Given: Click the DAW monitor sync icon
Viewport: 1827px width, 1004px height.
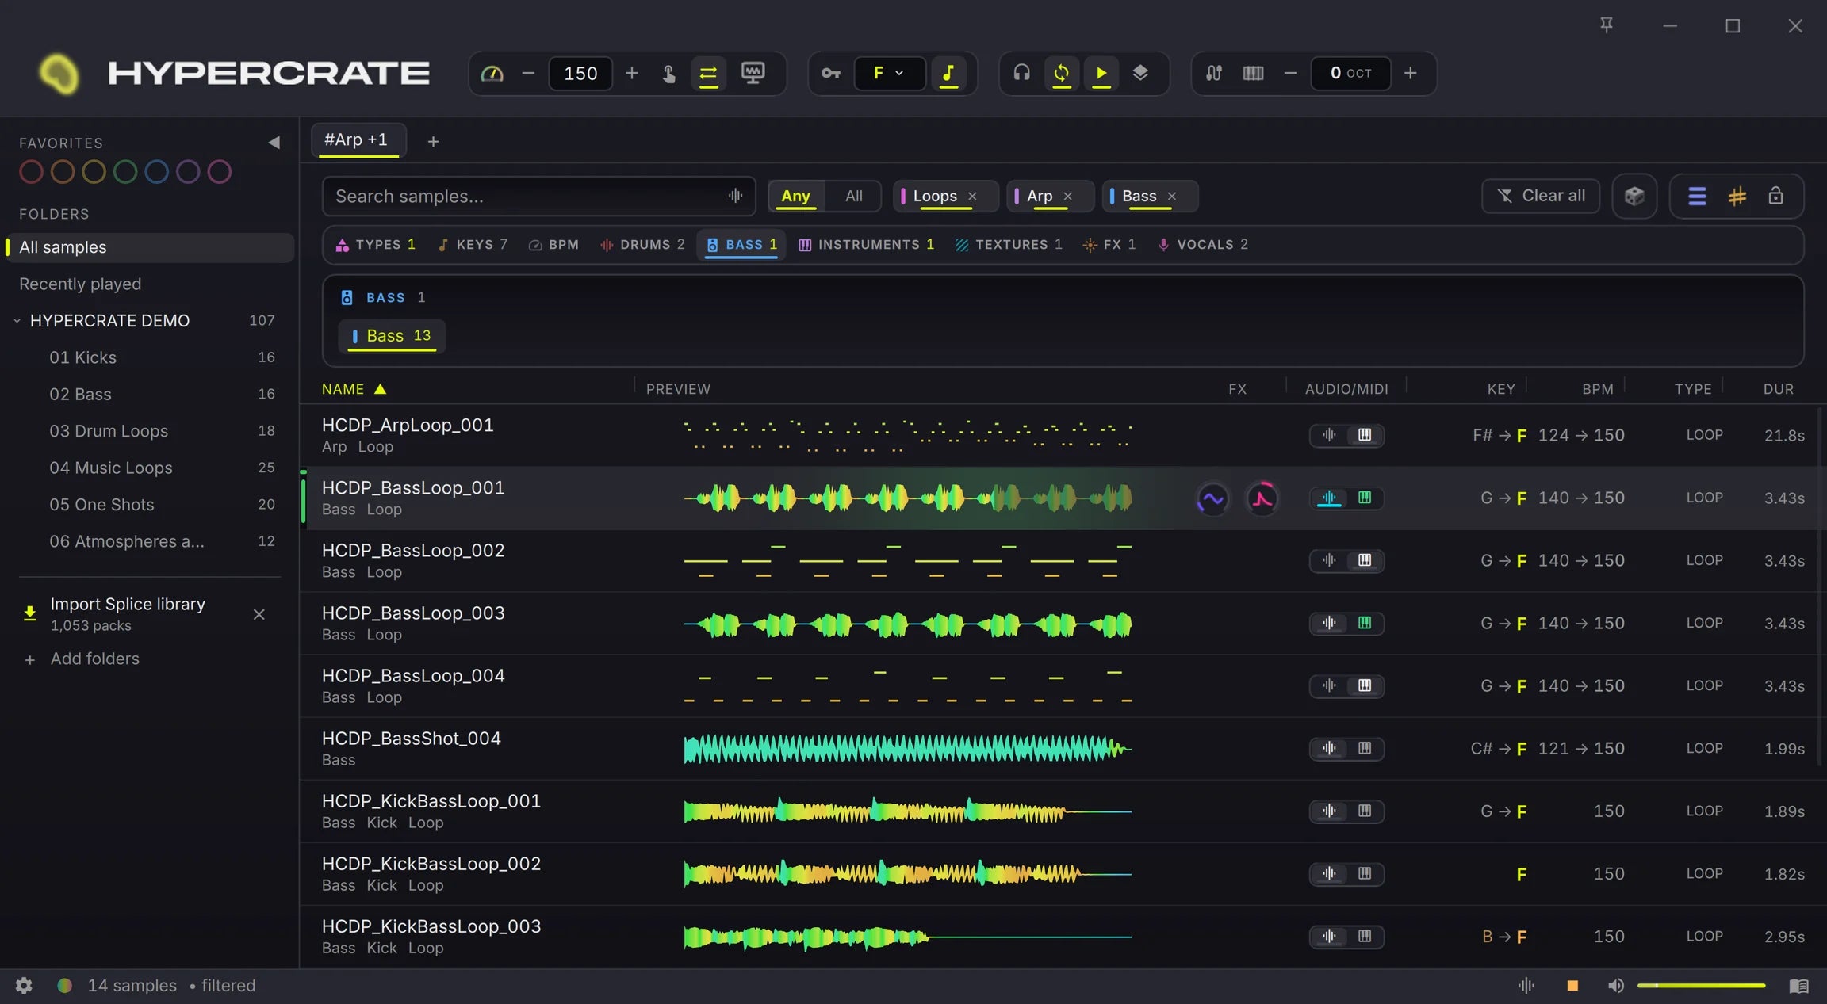Looking at the screenshot, I should point(753,74).
